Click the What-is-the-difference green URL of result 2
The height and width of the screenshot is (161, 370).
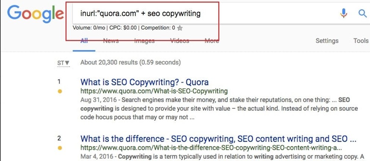tap(211, 148)
